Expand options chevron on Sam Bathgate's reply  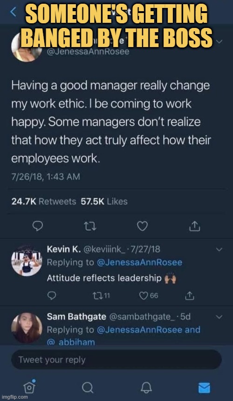[219, 317]
